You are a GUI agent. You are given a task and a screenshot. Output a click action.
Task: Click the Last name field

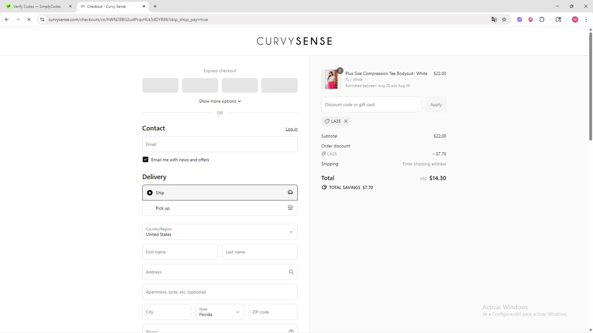(260, 252)
